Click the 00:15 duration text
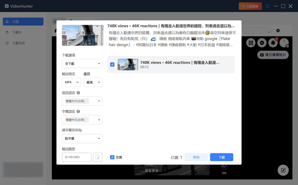298x185 pixels. coord(144,67)
